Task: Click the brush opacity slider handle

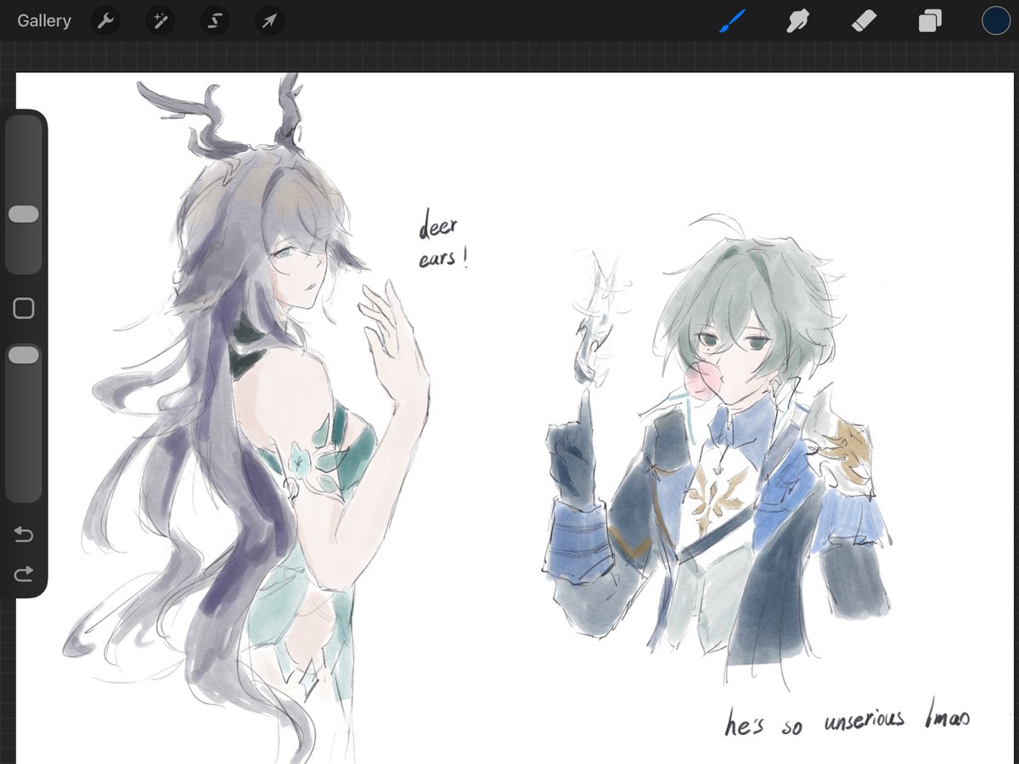Action: 24,356
